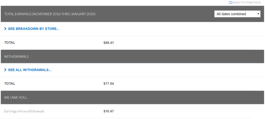
Task: Click the Earnings minus withdrawals label
Action: pos(24,111)
